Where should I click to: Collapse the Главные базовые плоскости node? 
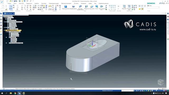(4, 22)
